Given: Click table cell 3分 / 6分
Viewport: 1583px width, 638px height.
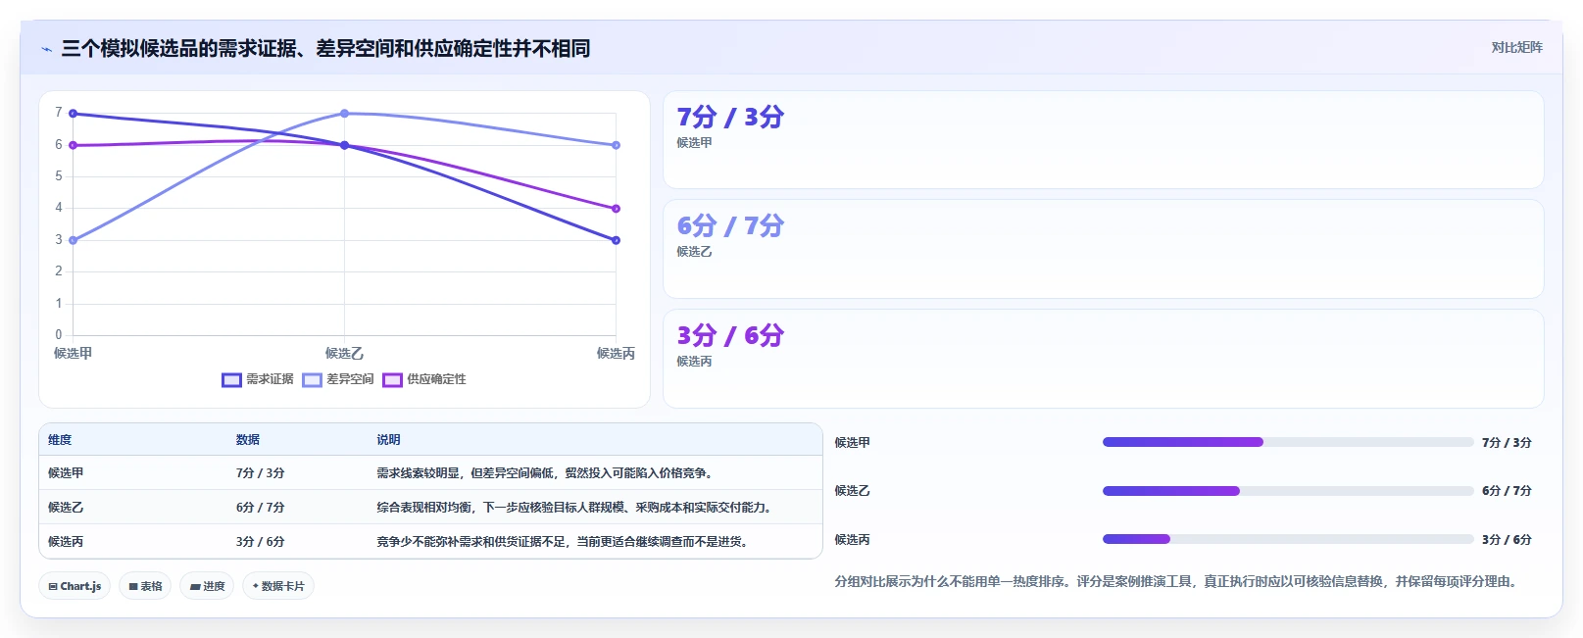Looking at the screenshot, I should (x=260, y=542).
